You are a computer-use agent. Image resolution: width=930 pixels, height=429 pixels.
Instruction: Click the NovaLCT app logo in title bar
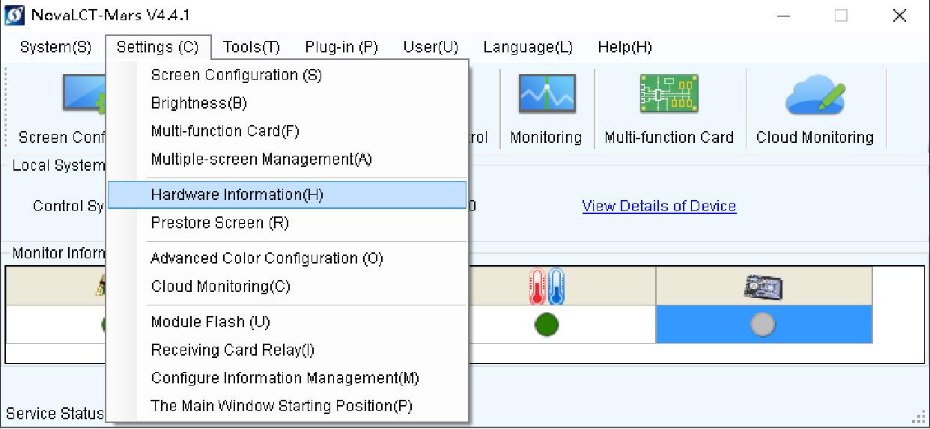pyautogui.click(x=15, y=15)
